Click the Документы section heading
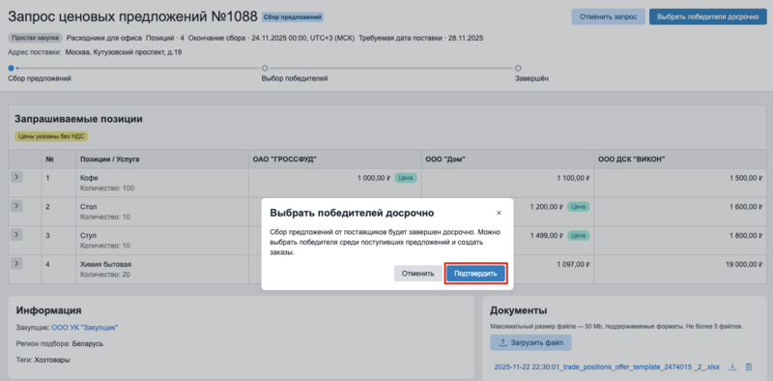 [518, 310]
